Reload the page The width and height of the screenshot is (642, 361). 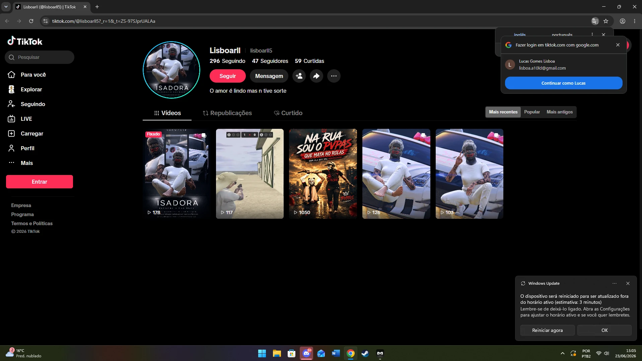click(x=31, y=21)
